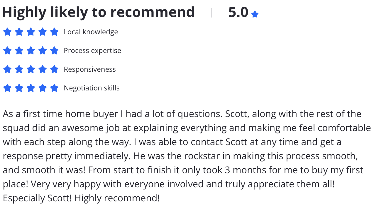
Task: Click the review paragraph's first line of text
Action: click(182, 114)
